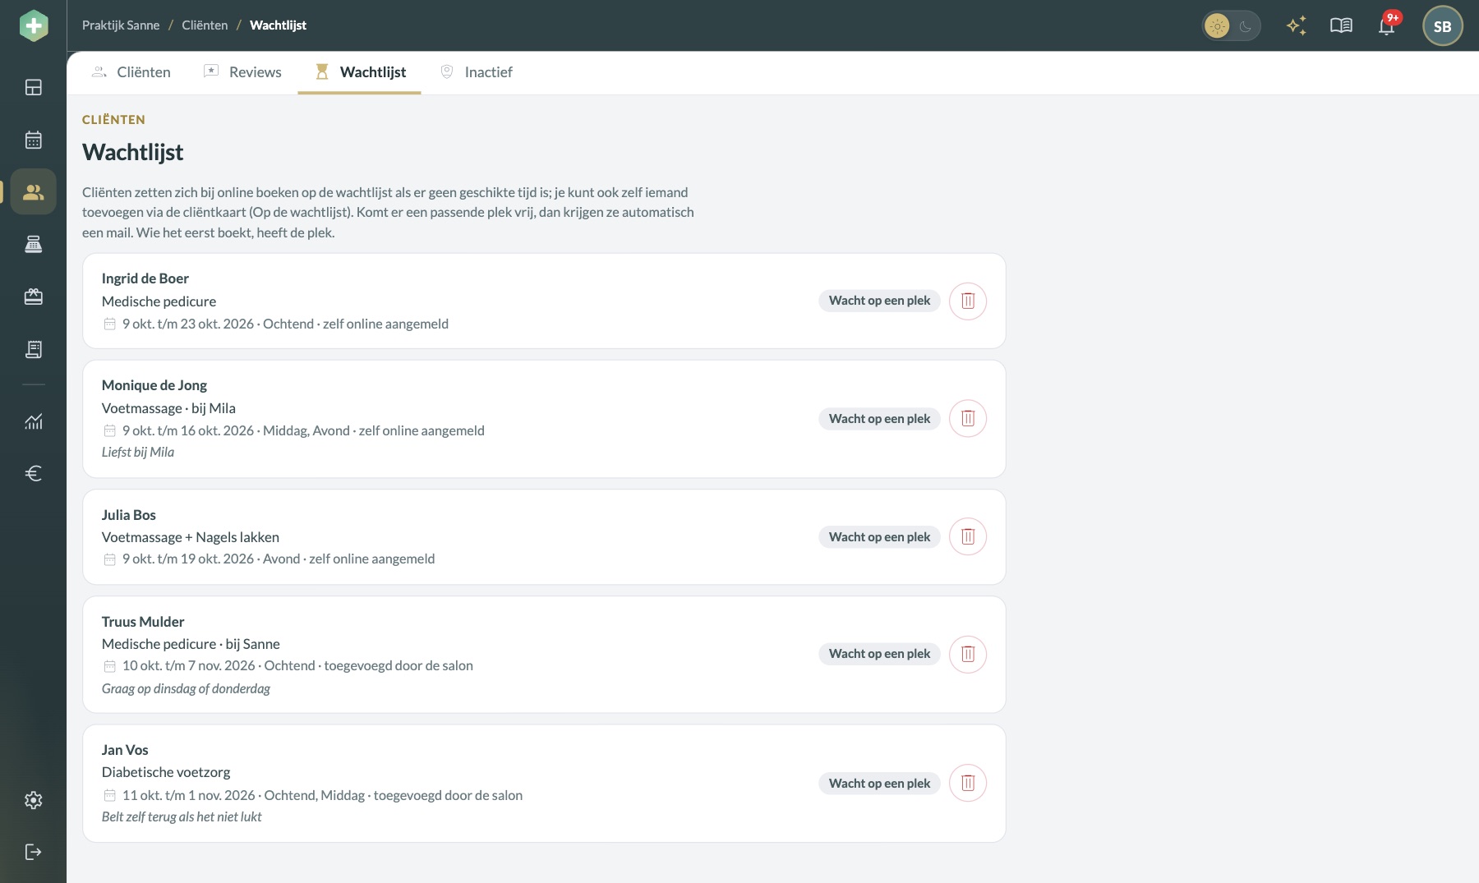Switch to the Inactief tab
The height and width of the screenshot is (883, 1479).
477,72
